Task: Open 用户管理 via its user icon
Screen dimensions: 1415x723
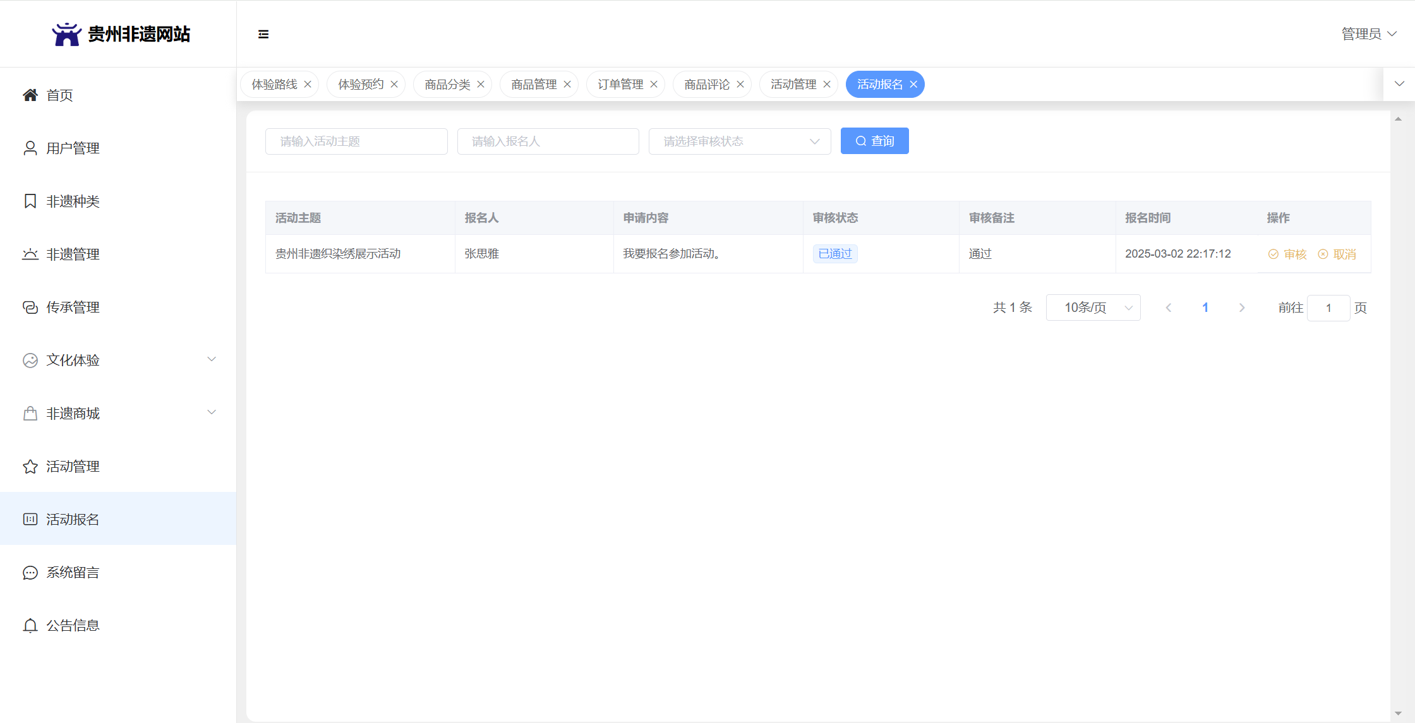Action: [x=30, y=148]
